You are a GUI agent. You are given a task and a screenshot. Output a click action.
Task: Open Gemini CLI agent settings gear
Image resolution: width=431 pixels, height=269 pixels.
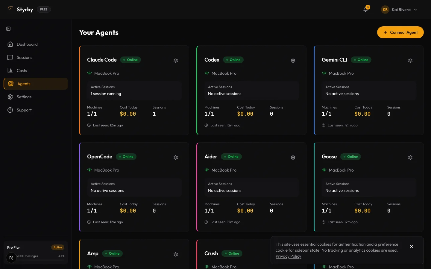point(410,61)
